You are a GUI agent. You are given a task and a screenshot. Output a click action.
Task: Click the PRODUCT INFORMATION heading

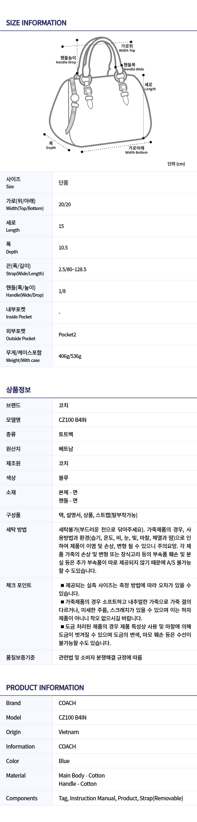(x=45, y=688)
